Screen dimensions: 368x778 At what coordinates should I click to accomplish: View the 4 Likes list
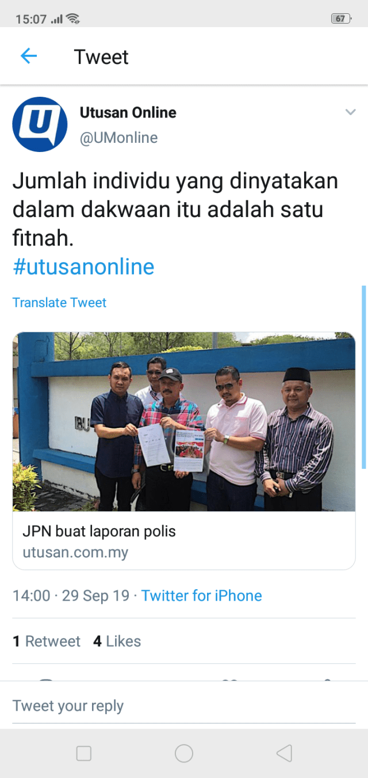click(117, 641)
